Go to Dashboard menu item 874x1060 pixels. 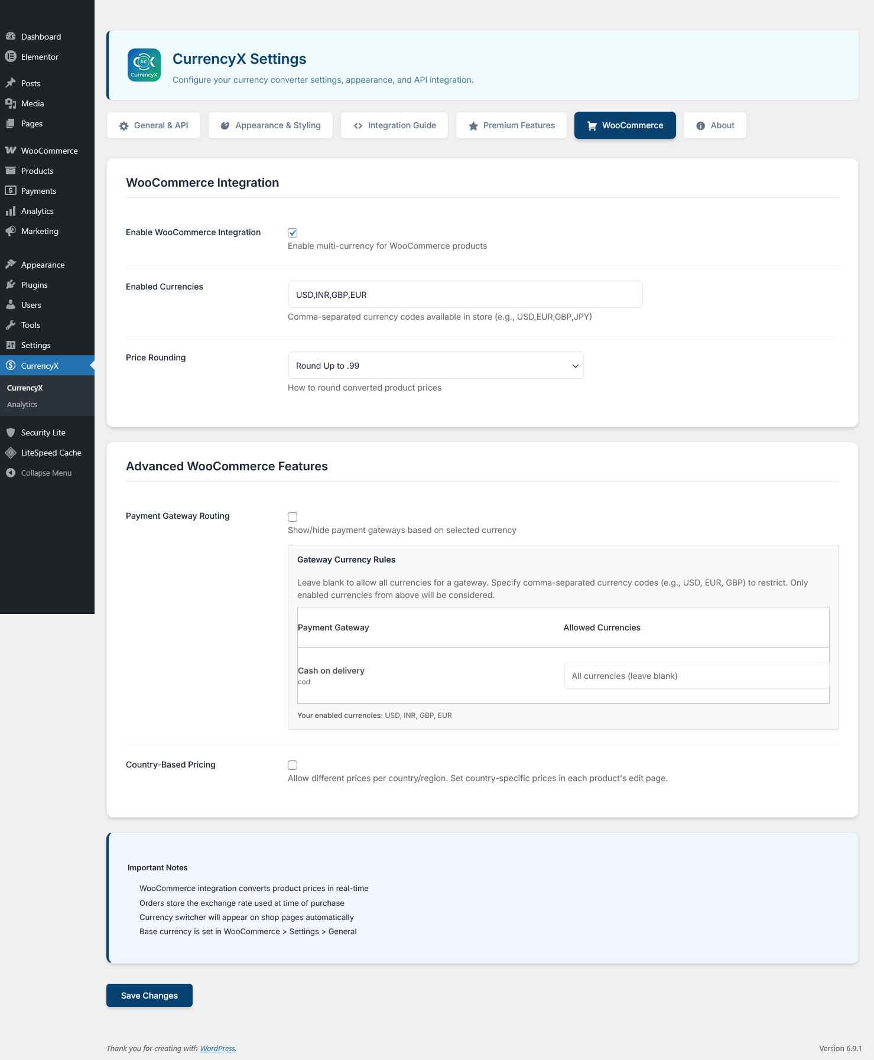click(x=47, y=37)
